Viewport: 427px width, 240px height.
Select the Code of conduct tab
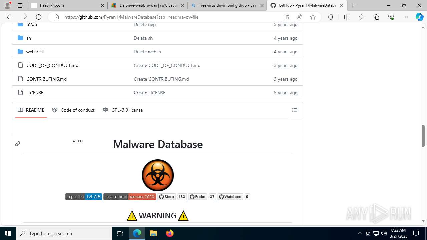[x=73, y=110]
